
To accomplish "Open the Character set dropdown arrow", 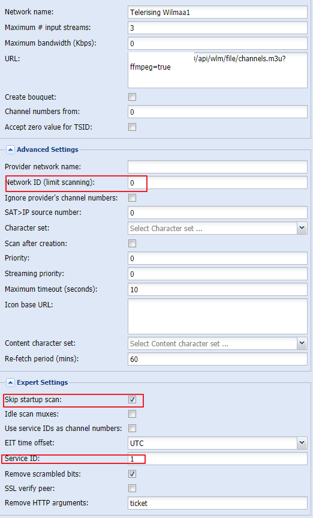I will coord(302,228).
